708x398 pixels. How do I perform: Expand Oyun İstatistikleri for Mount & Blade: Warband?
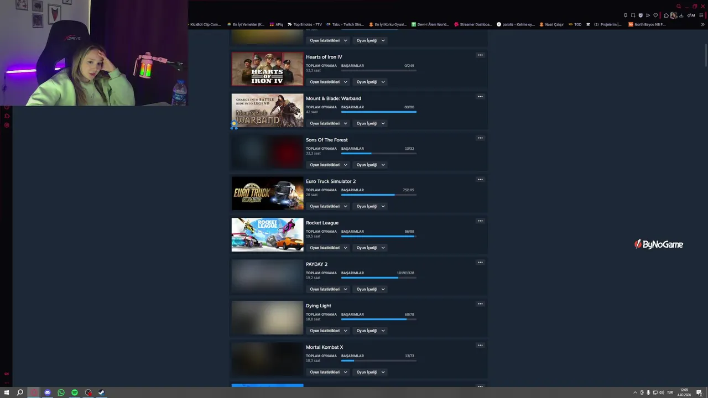(x=329, y=123)
